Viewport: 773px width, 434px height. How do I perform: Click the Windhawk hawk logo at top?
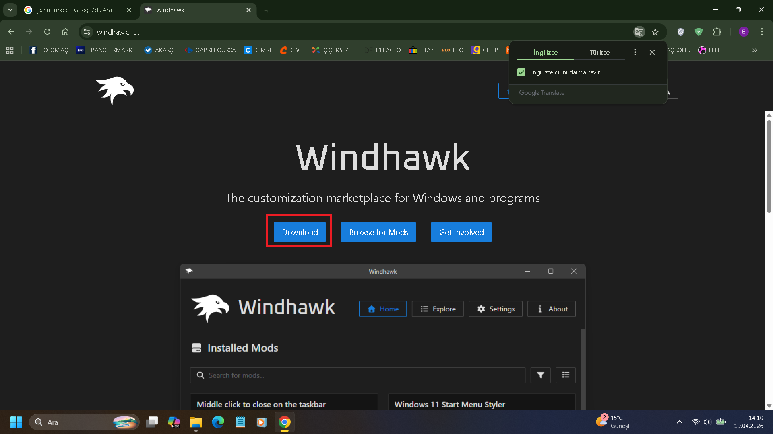point(115,90)
